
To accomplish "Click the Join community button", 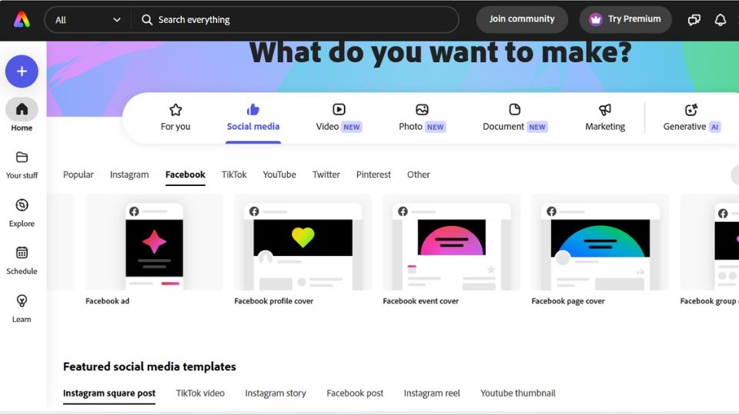I will click(x=522, y=19).
